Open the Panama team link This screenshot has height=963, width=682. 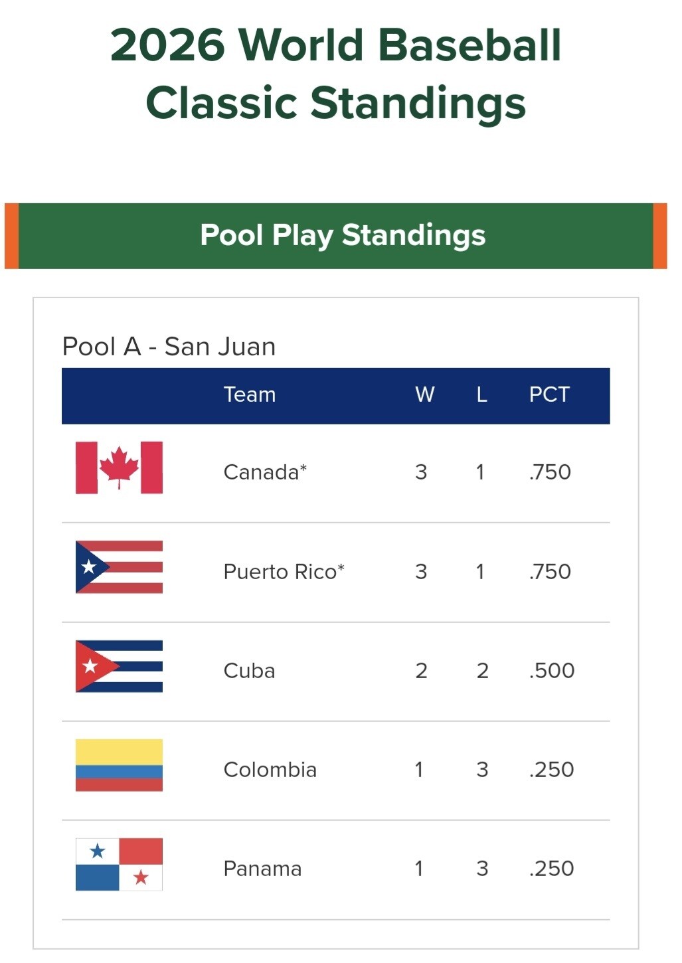pyautogui.click(x=262, y=869)
